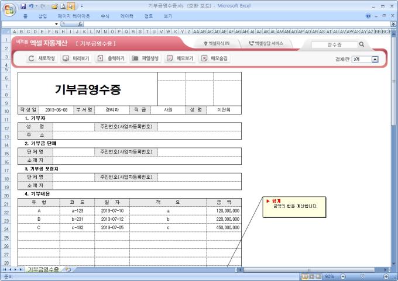Expand the 결재란 dropdown arrow
Screen dimensions: 398x281
pos(375,59)
